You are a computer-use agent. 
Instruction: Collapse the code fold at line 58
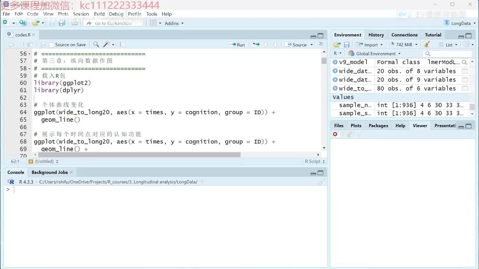pos(30,68)
